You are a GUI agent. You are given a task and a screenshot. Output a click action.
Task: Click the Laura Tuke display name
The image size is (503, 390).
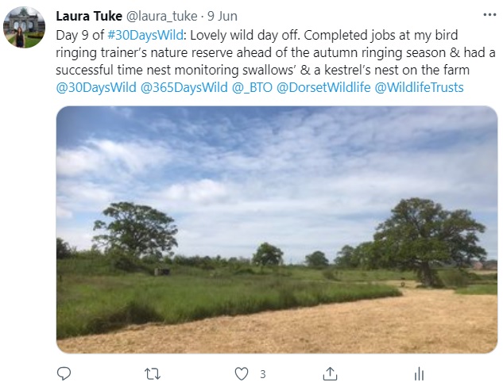(x=87, y=16)
